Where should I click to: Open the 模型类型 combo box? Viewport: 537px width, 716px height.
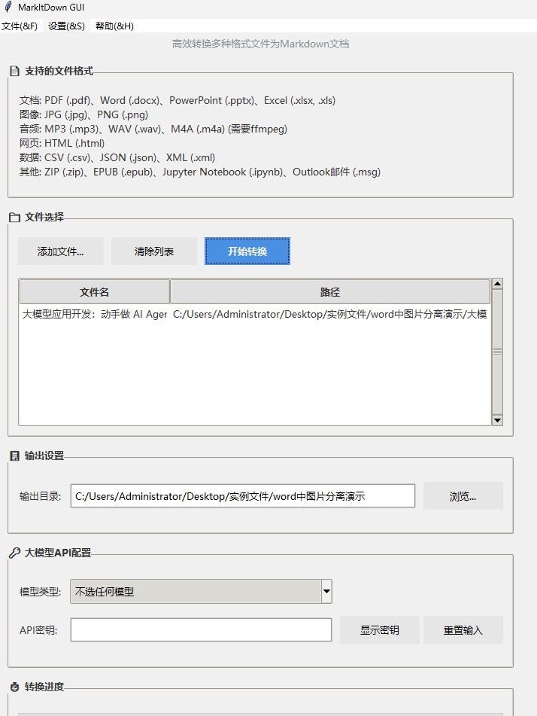[202, 592]
